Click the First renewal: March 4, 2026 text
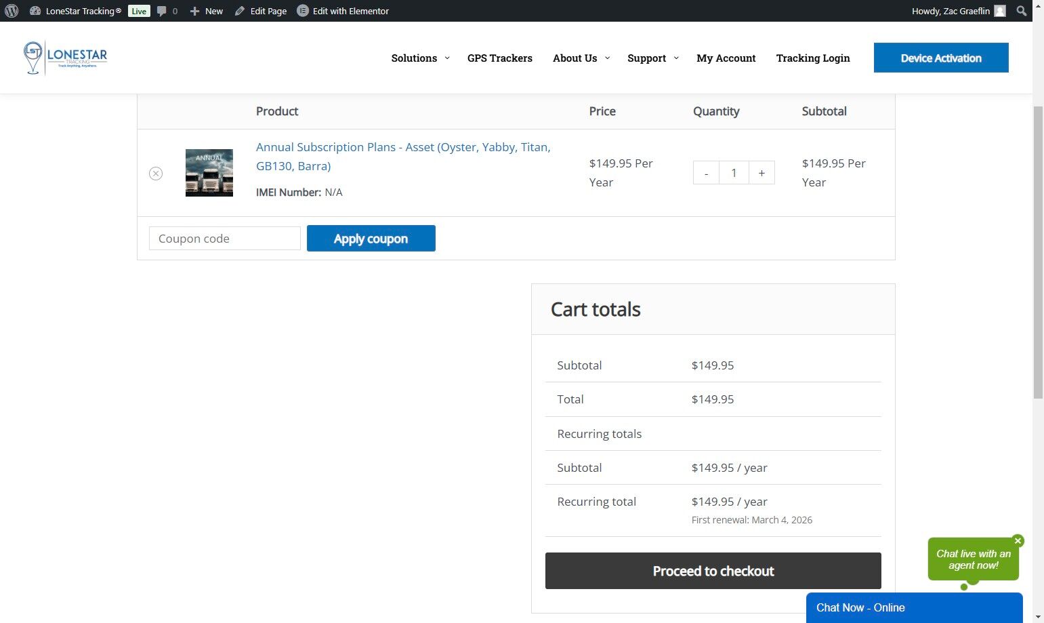The width and height of the screenshot is (1044, 623). coord(752,520)
